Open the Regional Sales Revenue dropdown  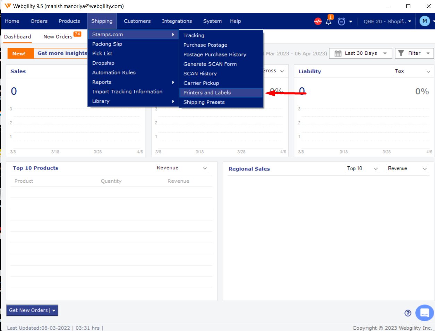[407, 168]
